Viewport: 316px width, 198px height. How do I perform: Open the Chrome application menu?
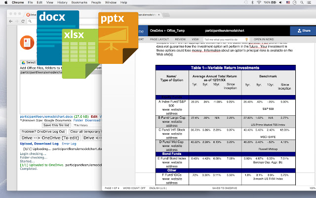click(x=18, y=2)
